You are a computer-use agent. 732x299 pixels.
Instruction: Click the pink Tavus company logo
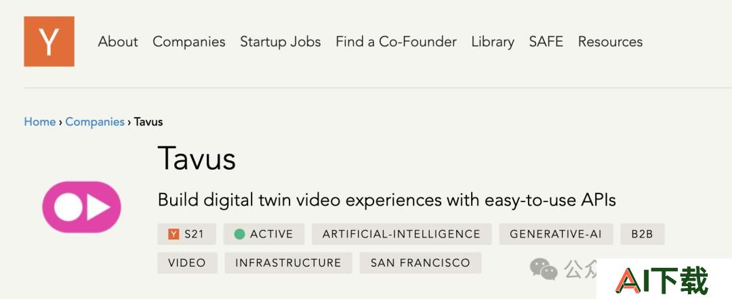click(x=82, y=207)
